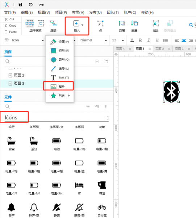Open the 文件(F) menu
This screenshot has height=218, width=196.
point(10,12)
